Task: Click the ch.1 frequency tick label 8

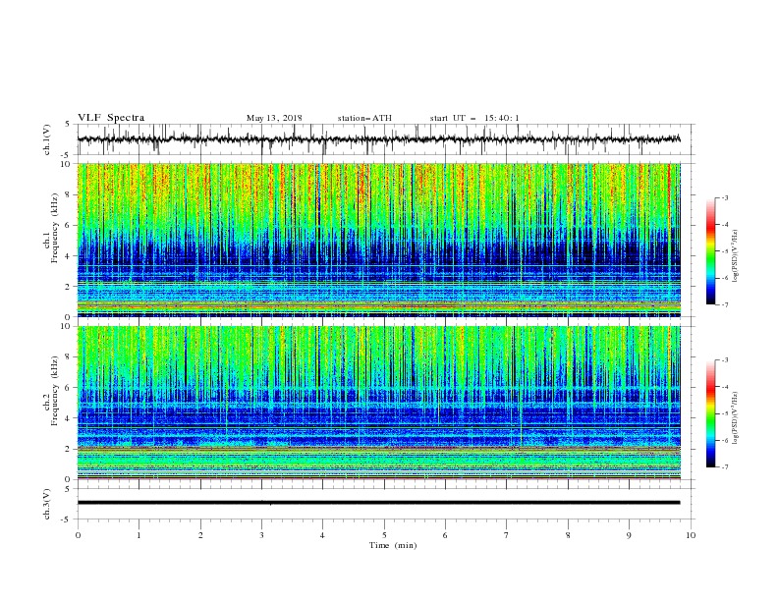Action: (x=70, y=194)
